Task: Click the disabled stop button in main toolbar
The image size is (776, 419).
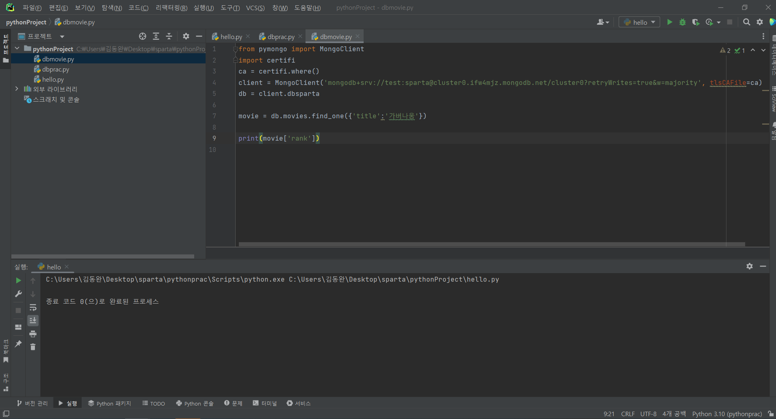Action: click(x=730, y=22)
